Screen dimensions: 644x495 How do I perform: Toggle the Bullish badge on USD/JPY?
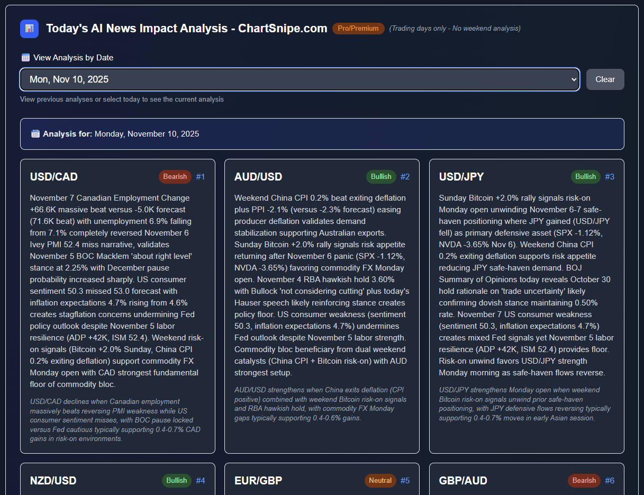586,177
